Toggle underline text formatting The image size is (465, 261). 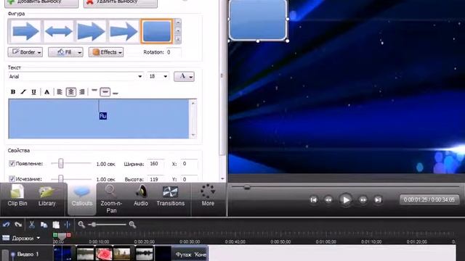click(x=34, y=92)
